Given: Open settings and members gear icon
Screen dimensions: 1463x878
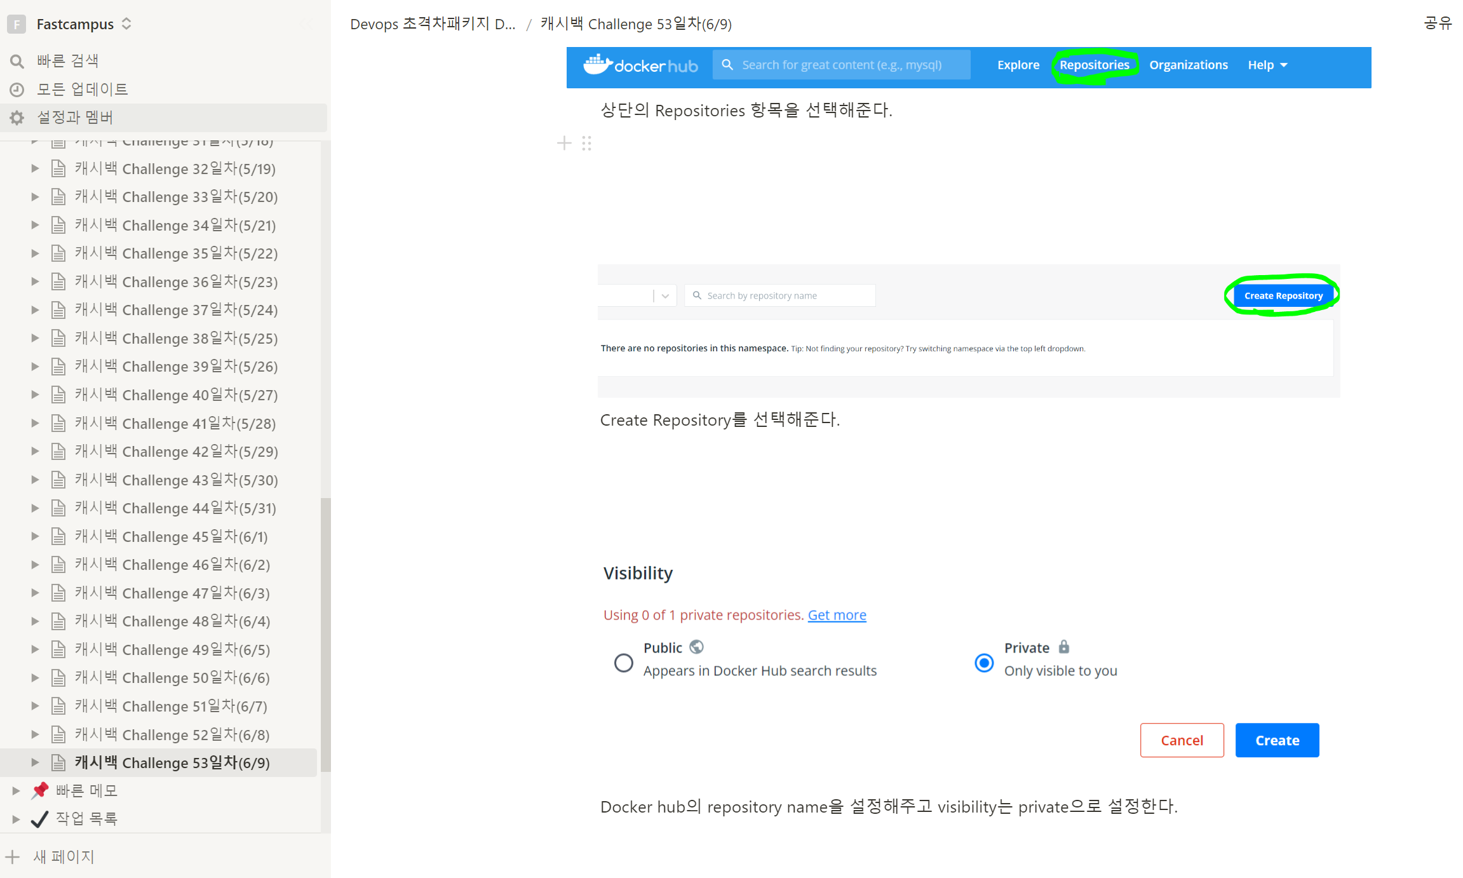Looking at the screenshot, I should point(17,118).
